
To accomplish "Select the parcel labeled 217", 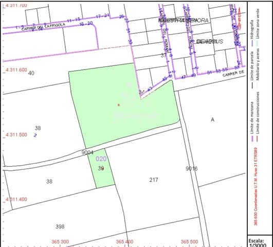I will 154,180.
